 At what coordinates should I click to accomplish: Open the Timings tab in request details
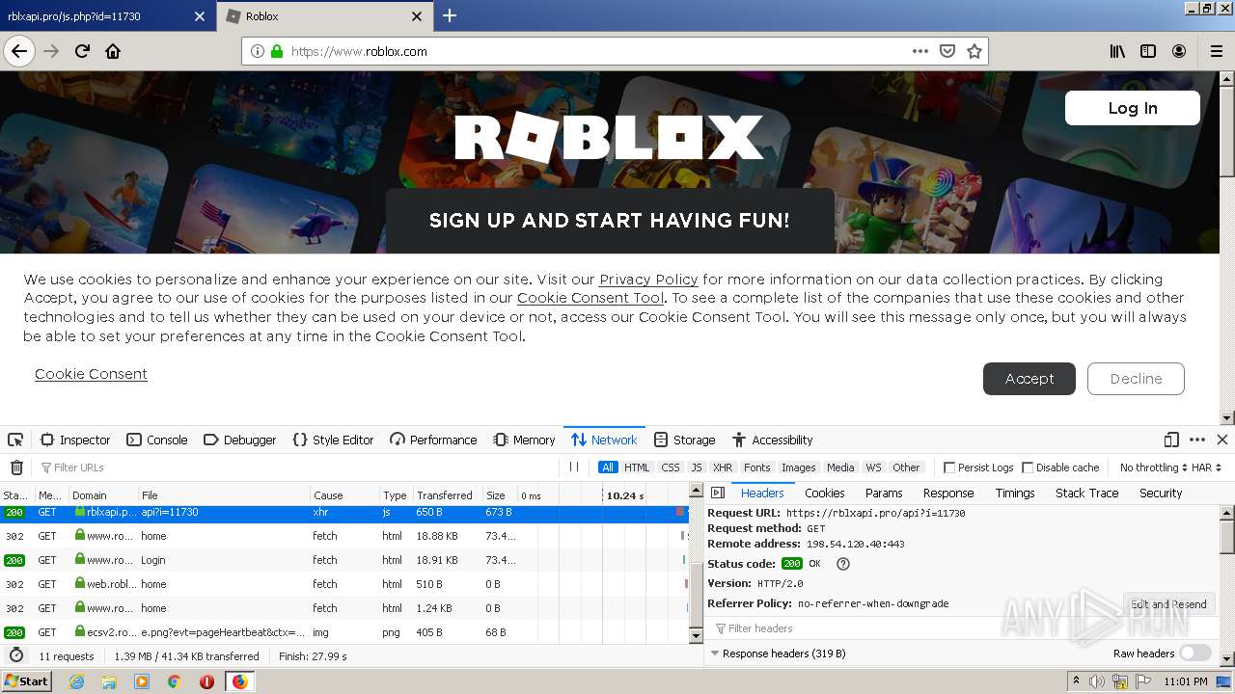tap(1015, 493)
